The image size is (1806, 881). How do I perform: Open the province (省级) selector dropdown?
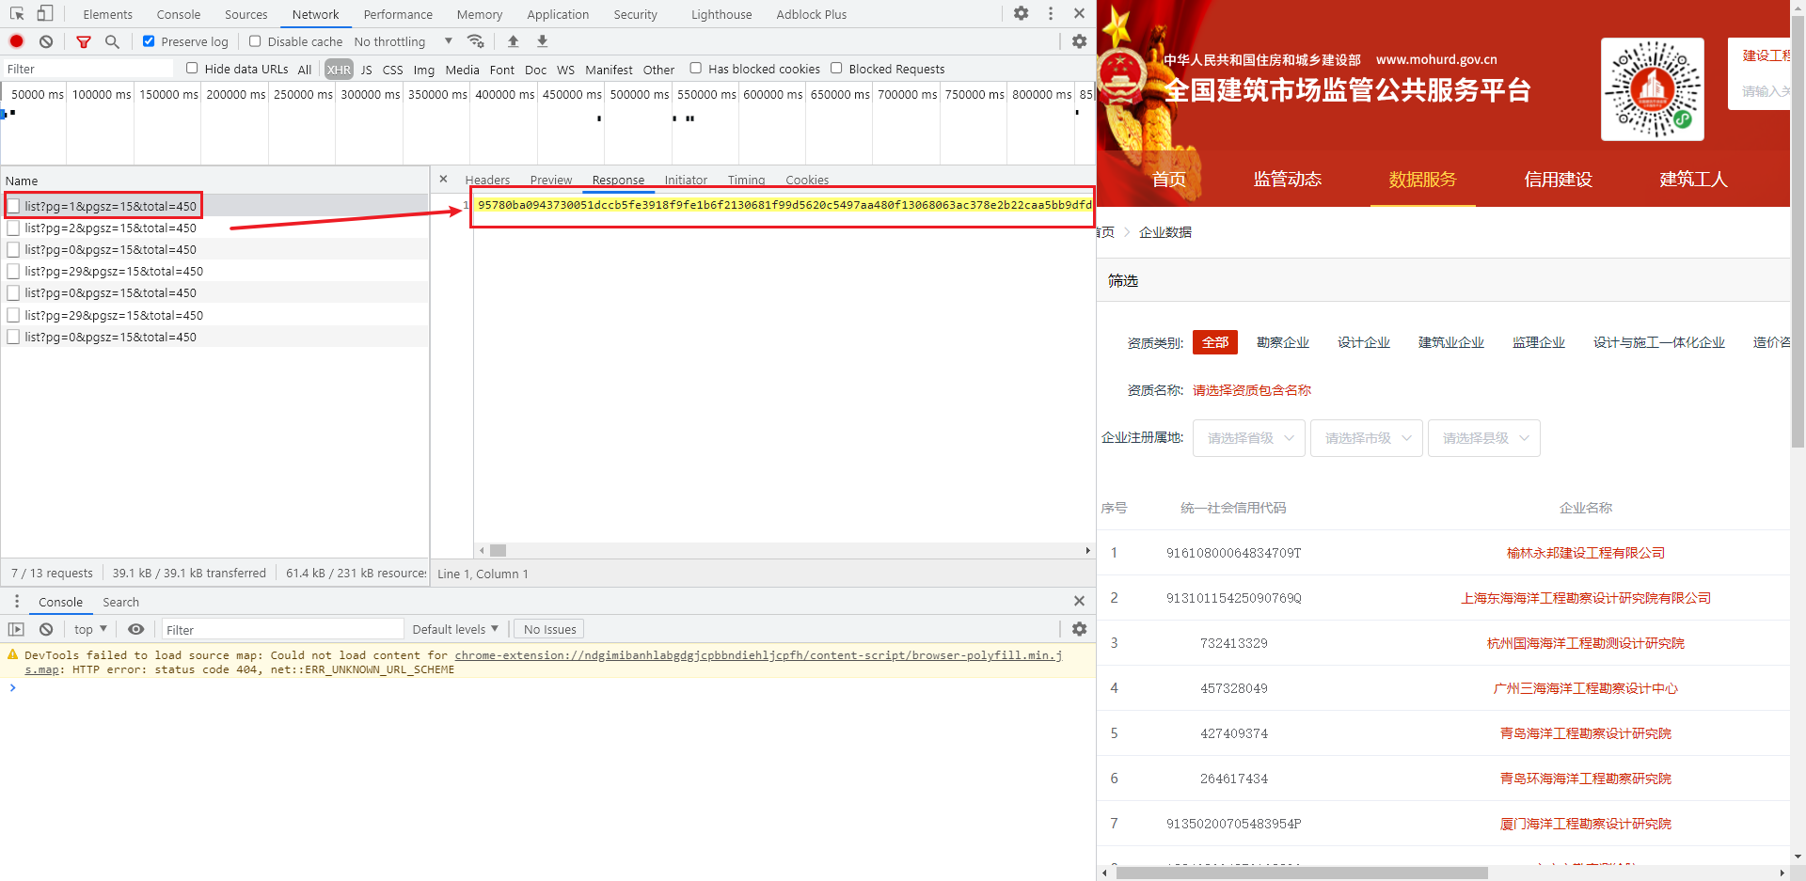point(1249,438)
